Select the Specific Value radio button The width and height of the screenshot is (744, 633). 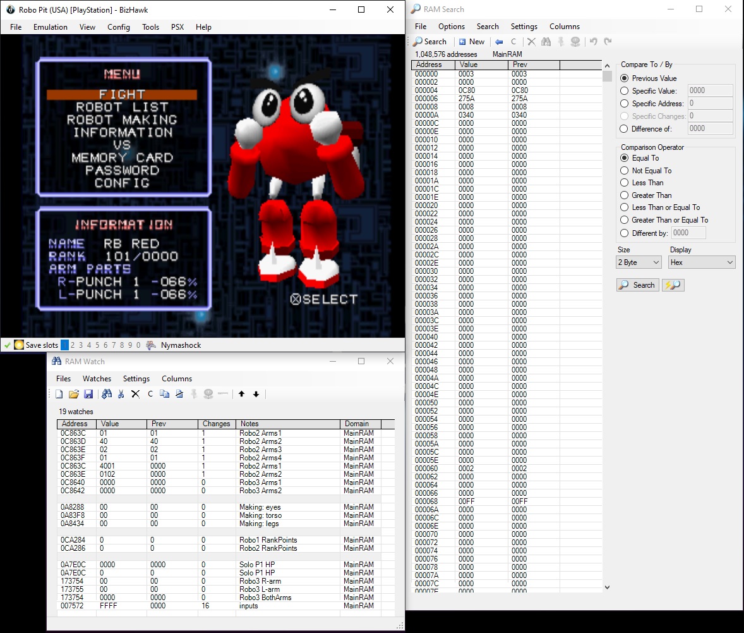(x=625, y=91)
